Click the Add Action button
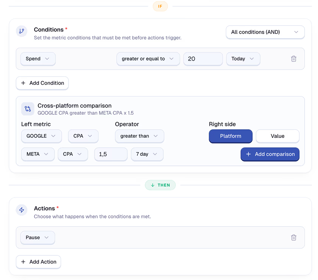Screen dimensions: 318x280 click(x=38, y=262)
